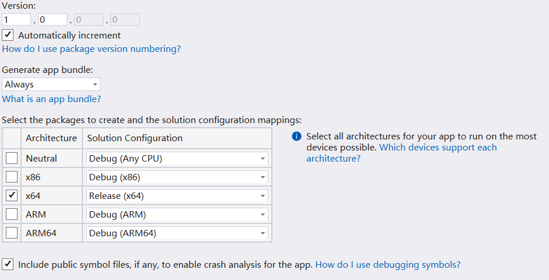Check the x86 architecture checkbox

(12, 177)
